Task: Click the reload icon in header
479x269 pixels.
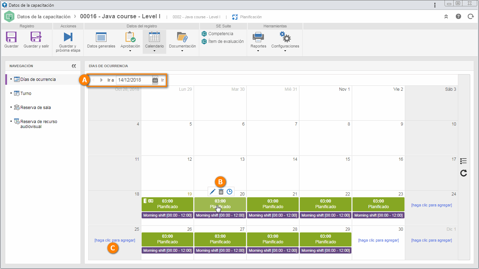Action: (471, 17)
